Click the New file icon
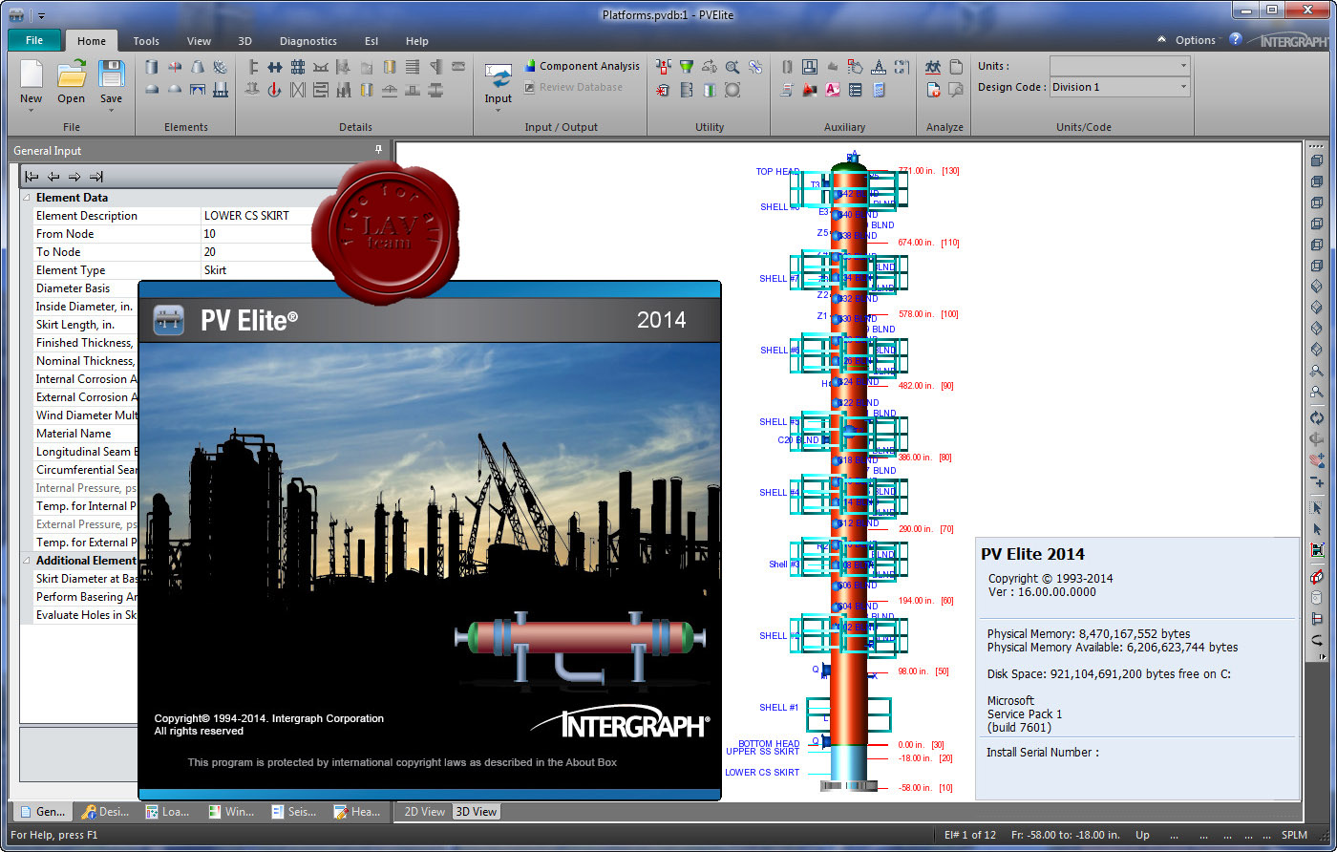This screenshot has width=1337, height=852. [31, 75]
